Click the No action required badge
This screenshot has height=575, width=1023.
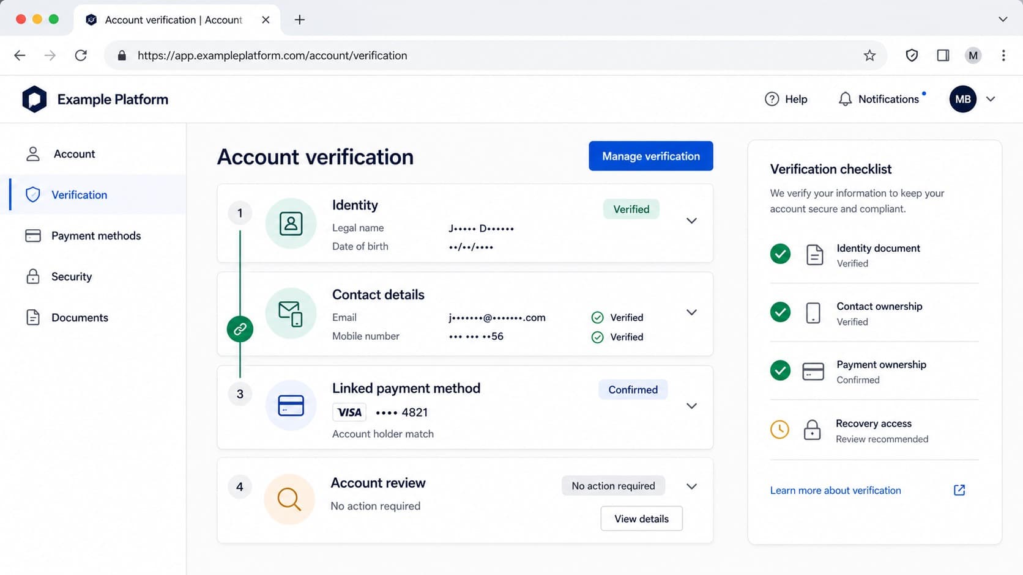[613, 486]
